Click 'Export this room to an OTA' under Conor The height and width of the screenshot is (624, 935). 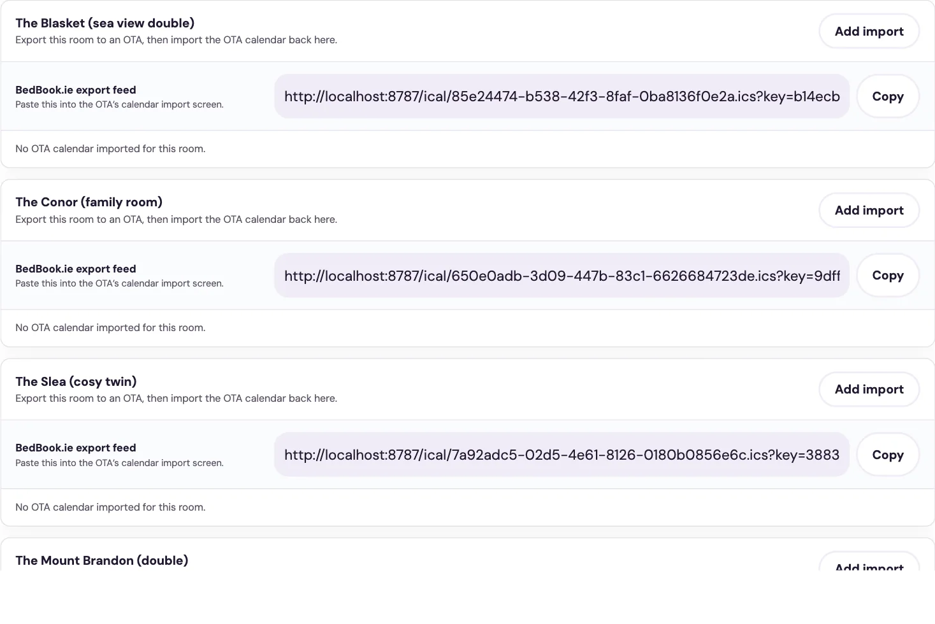[176, 219]
